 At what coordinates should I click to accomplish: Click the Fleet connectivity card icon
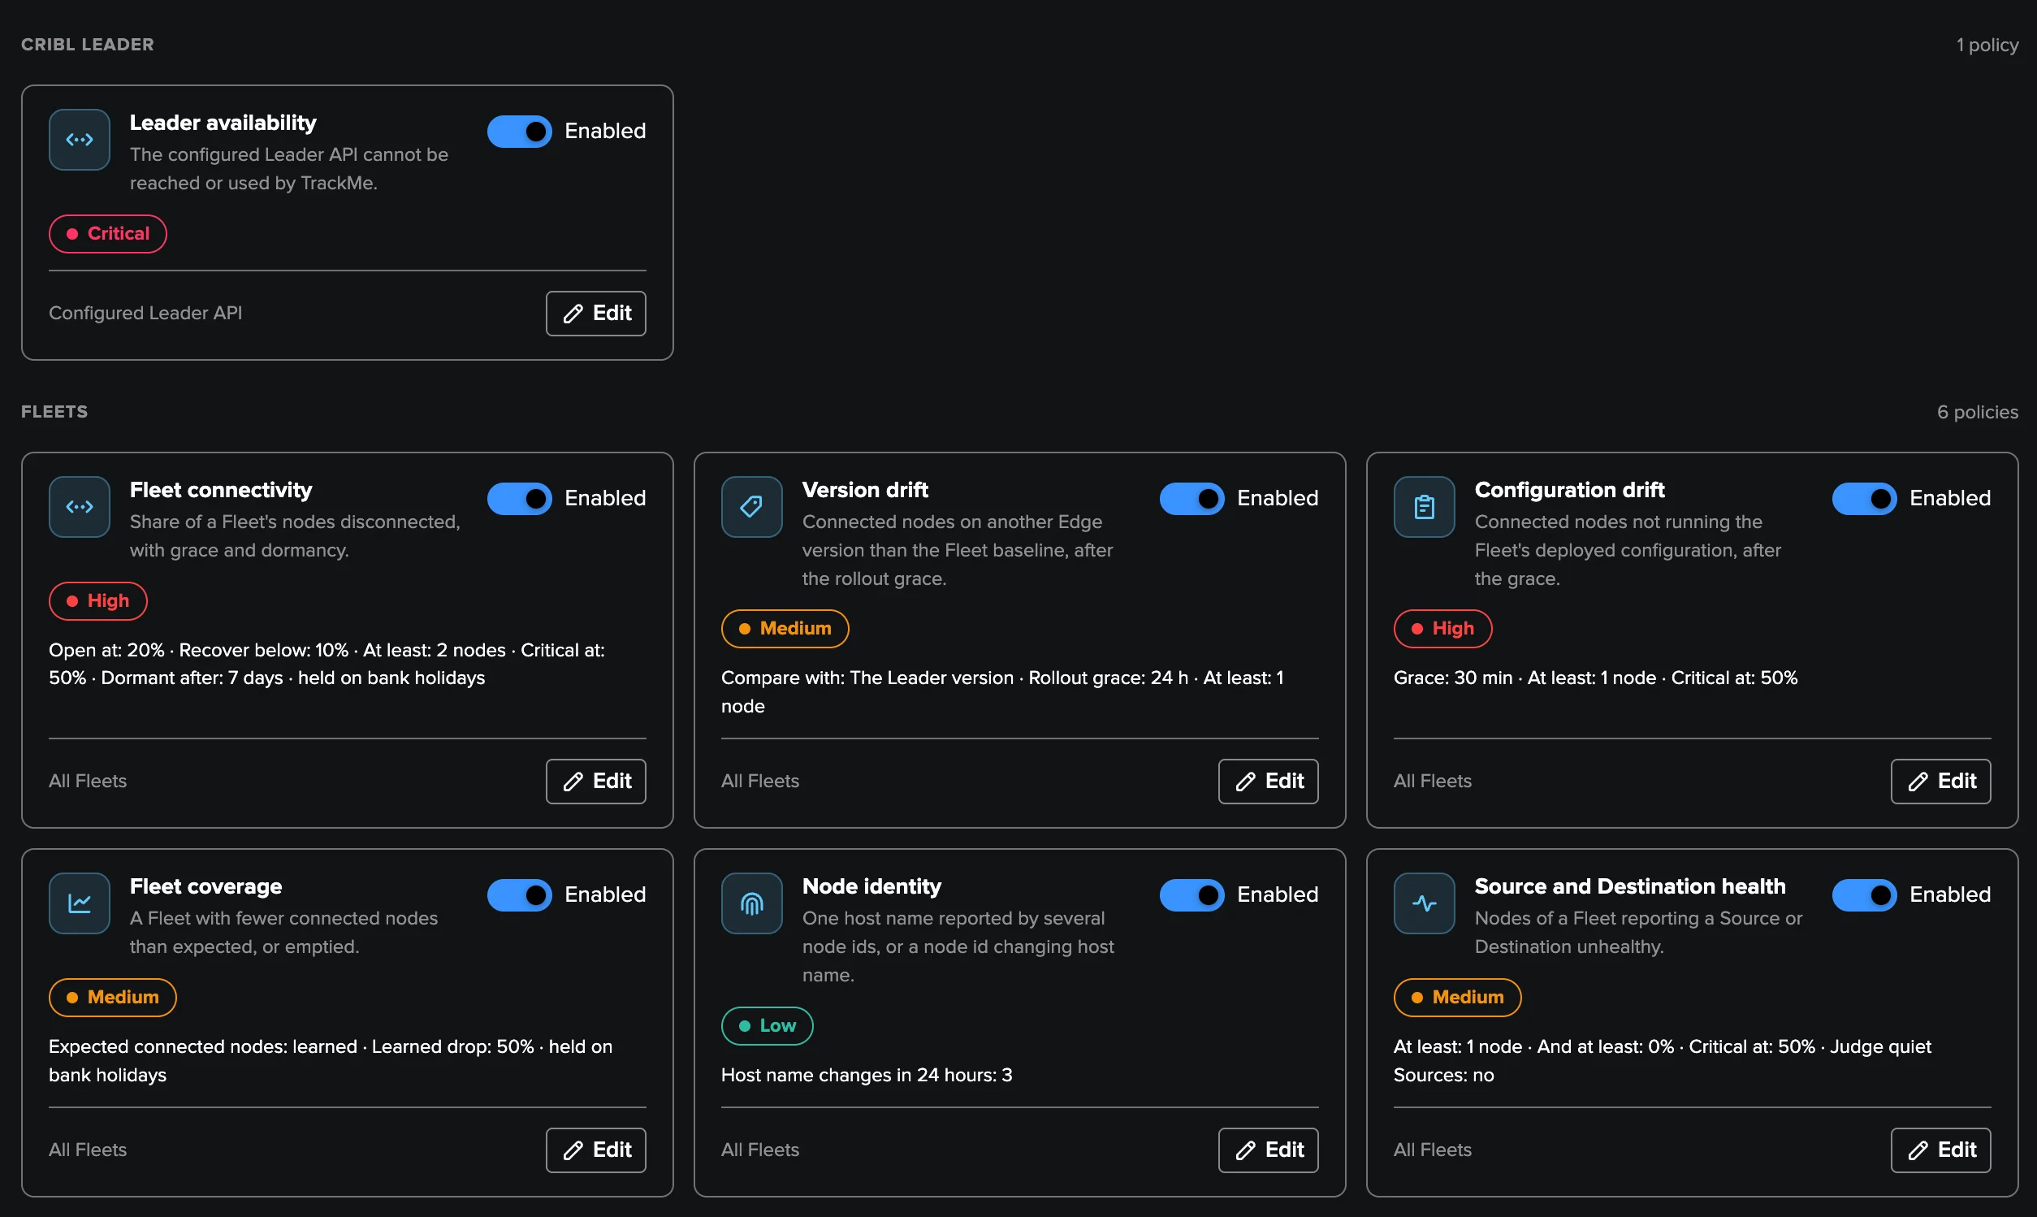[80, 507]
